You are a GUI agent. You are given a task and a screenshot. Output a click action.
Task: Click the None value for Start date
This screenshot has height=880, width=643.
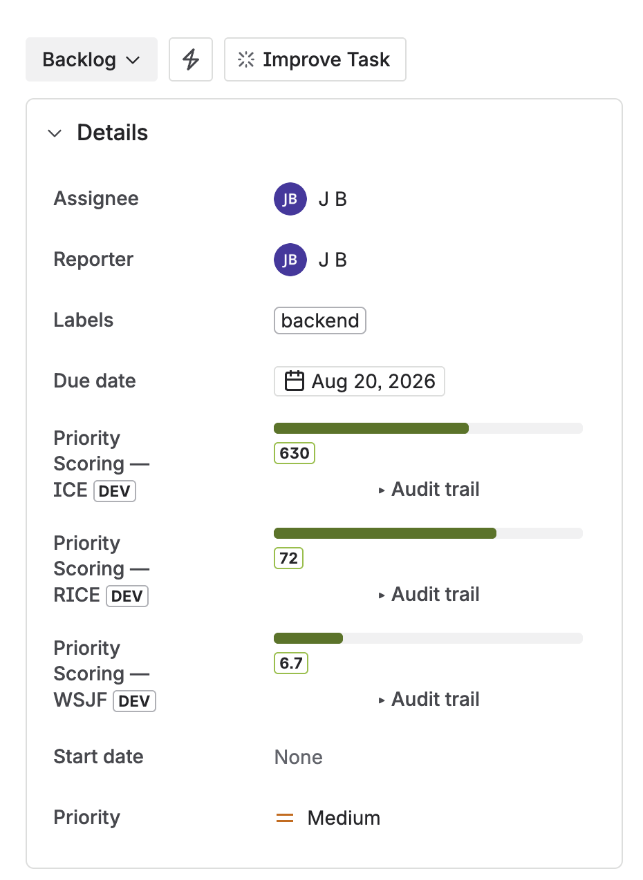(x=298, y=757)
